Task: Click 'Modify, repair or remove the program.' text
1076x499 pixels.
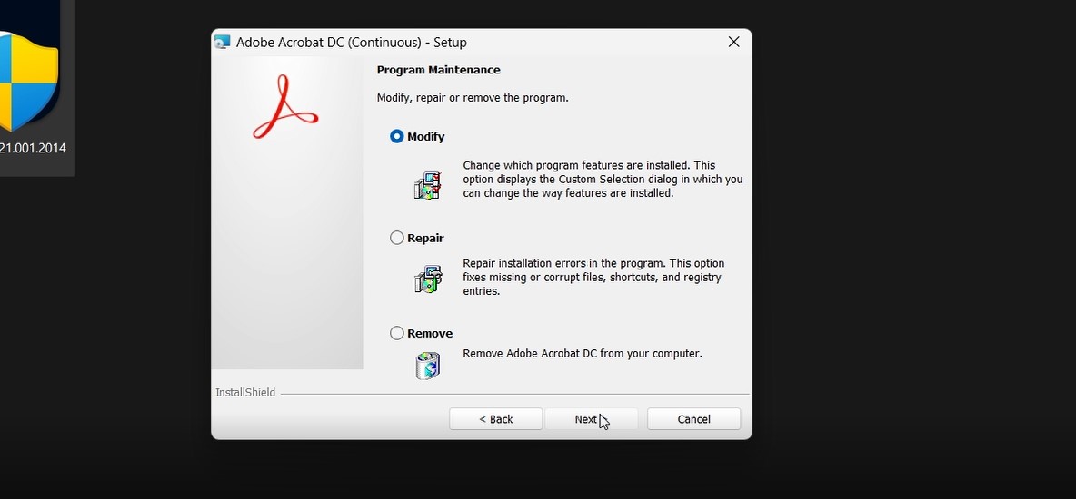Action: coord(473,98)
